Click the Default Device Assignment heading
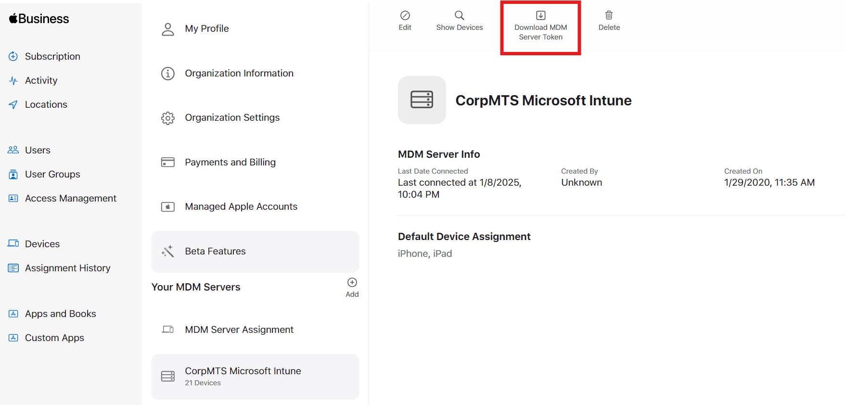Screen dimensions: 846x405 tap(464, 237)
